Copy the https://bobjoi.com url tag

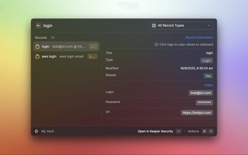(197, 113)
